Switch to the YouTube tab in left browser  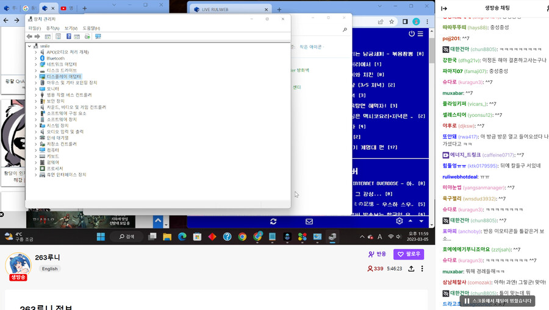click(67, 8)
